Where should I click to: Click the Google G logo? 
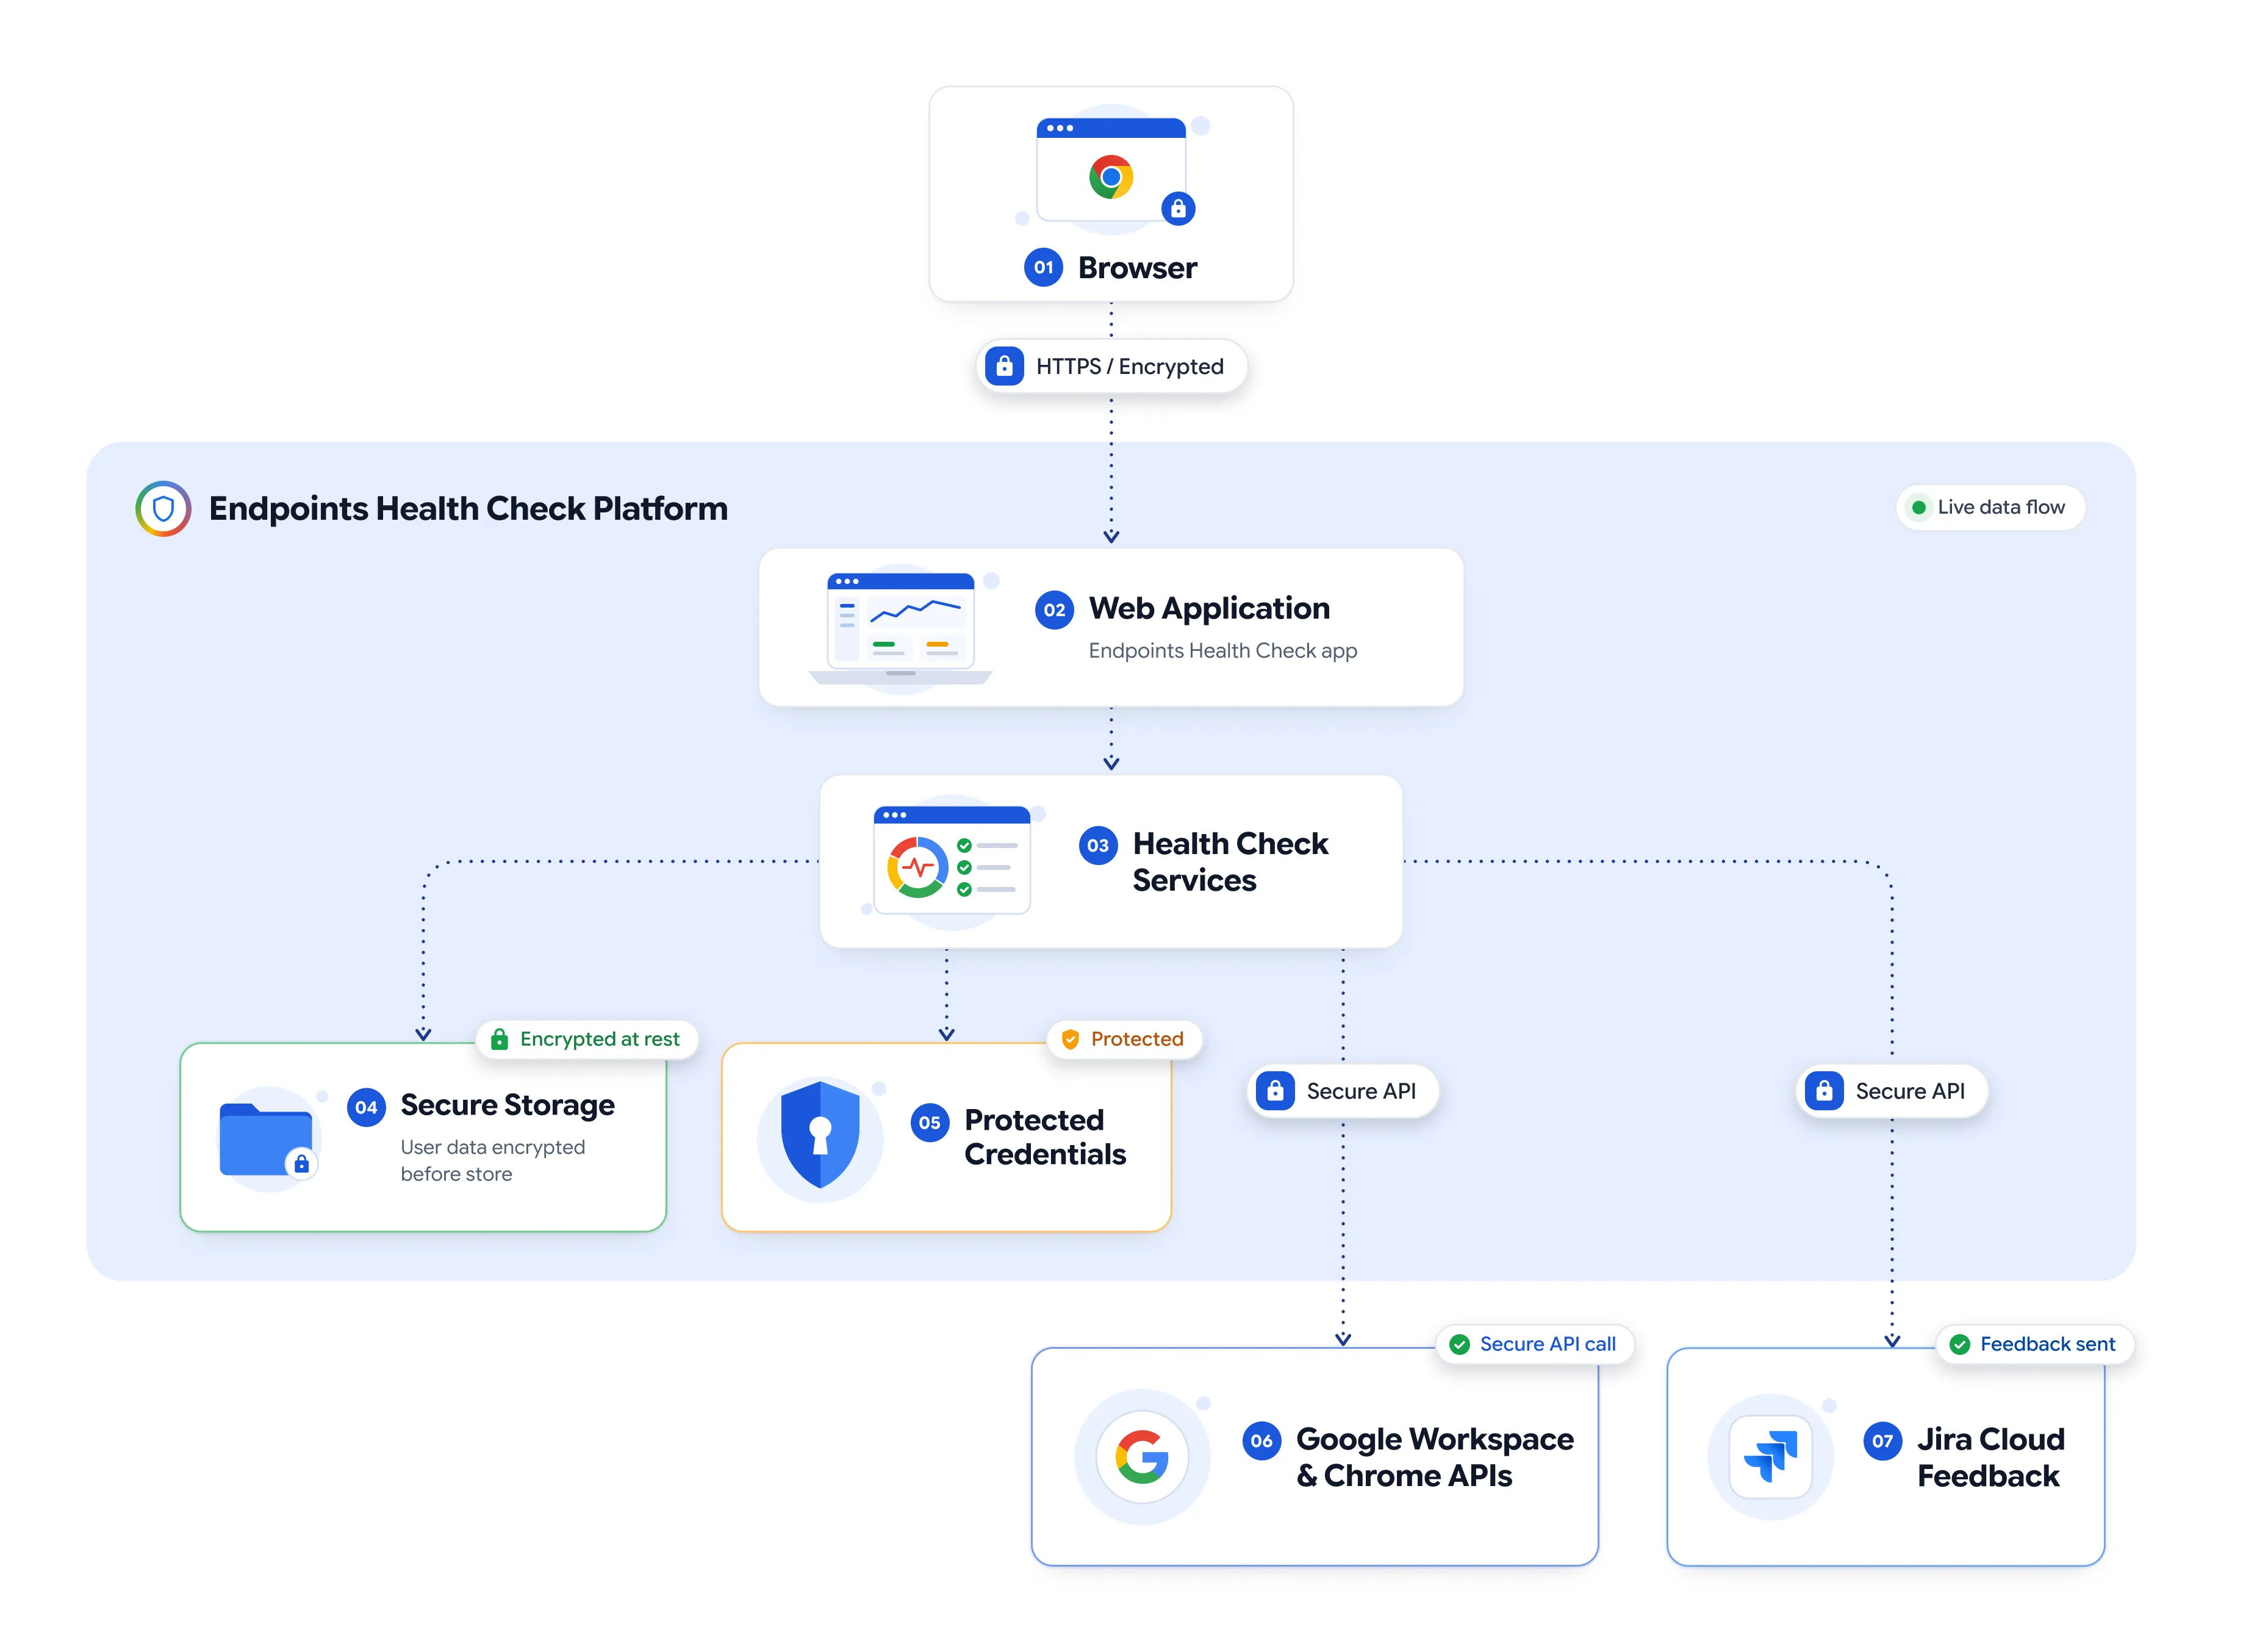1142,1457
